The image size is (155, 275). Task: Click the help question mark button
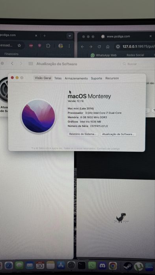click(x=153, y=110)
